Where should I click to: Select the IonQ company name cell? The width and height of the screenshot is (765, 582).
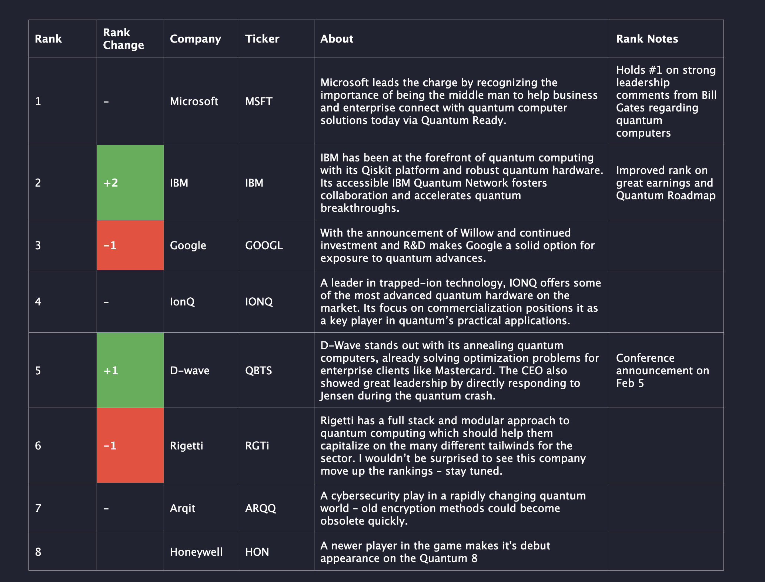click(182, 301)
